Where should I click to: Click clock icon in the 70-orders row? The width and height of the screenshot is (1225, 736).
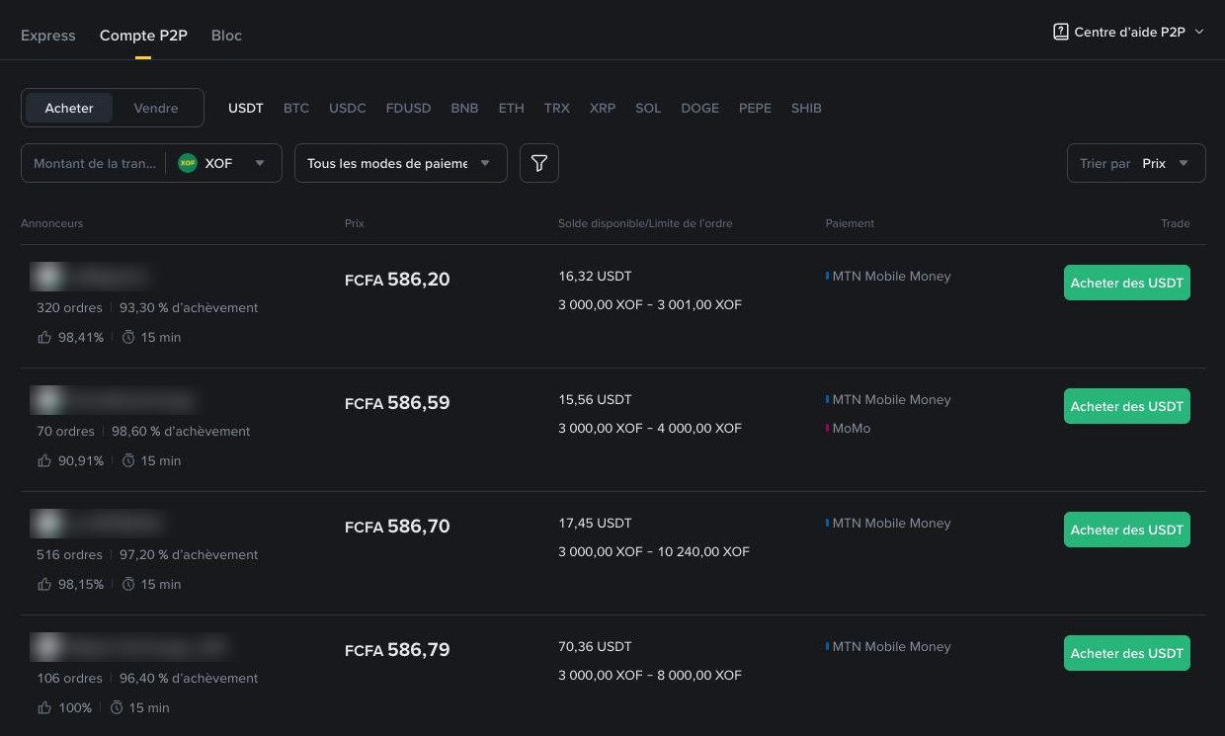tap(128, 460)
